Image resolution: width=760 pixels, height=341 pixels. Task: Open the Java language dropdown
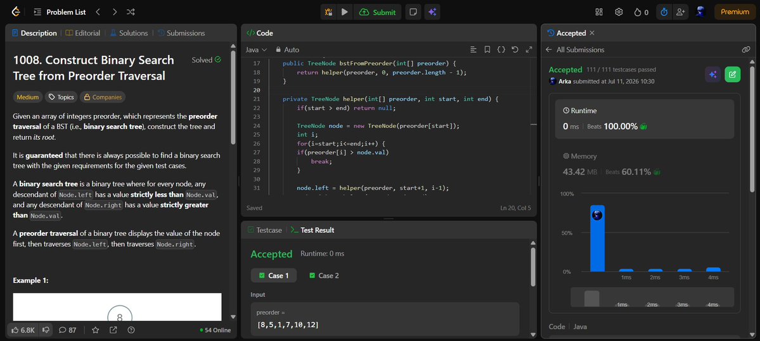[x=256, y=49]
